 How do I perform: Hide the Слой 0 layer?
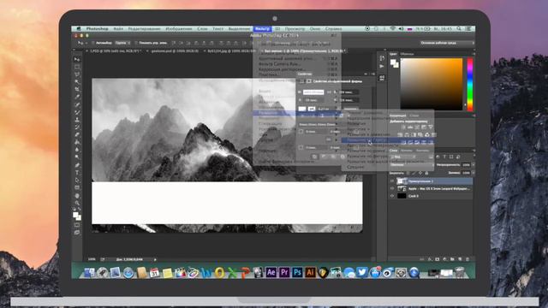pos(392,196)
